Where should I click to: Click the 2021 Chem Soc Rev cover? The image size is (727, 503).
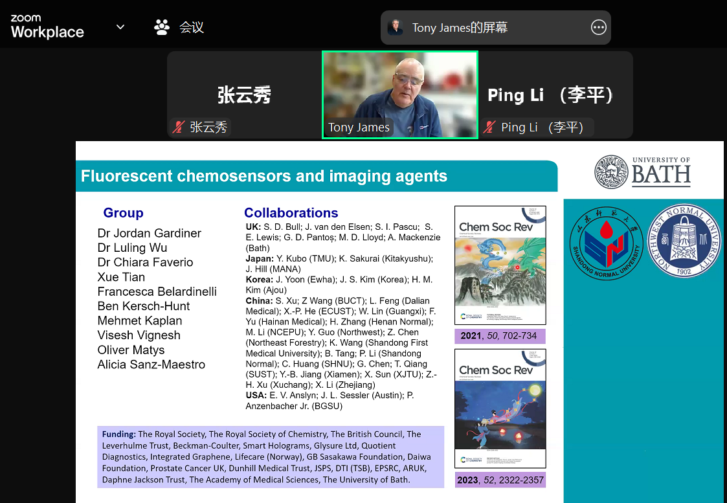500,265
